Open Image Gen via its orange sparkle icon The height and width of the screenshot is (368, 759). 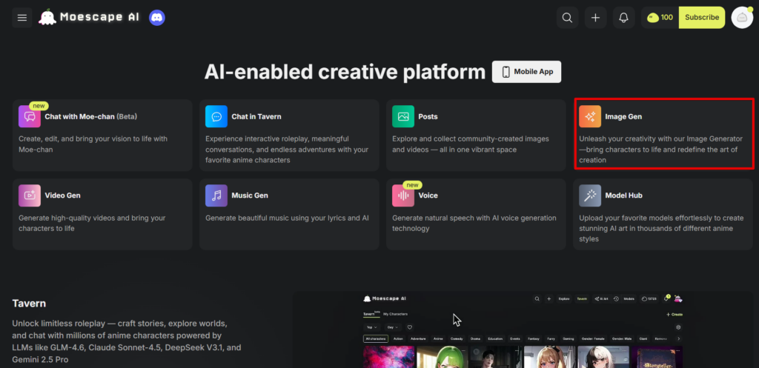coord(590,116)
